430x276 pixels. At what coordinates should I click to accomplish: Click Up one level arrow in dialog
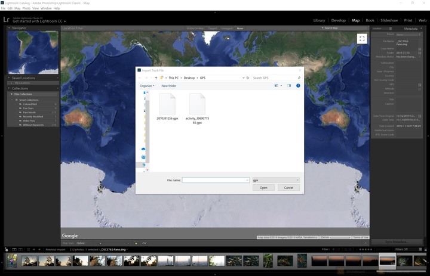pos(156,77)
